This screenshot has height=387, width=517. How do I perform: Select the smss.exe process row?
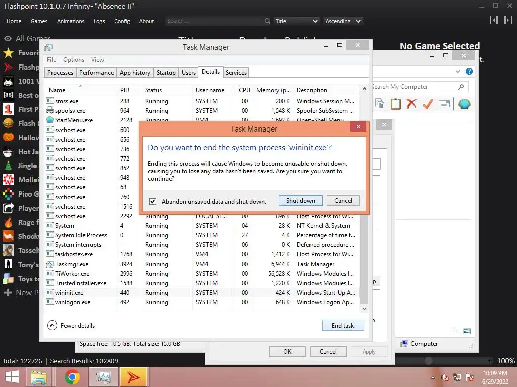[x=202, y=101]
